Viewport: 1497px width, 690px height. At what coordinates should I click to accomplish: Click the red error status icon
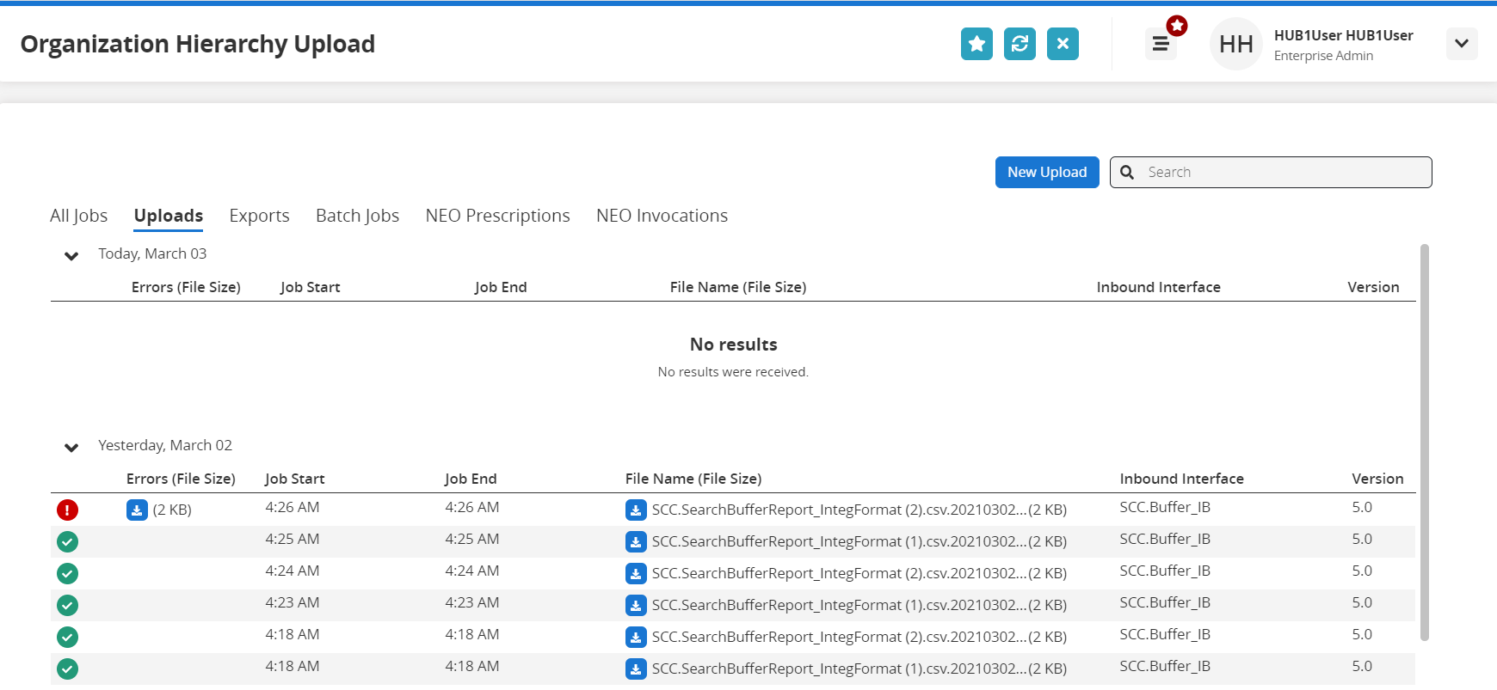pos(67,510)
